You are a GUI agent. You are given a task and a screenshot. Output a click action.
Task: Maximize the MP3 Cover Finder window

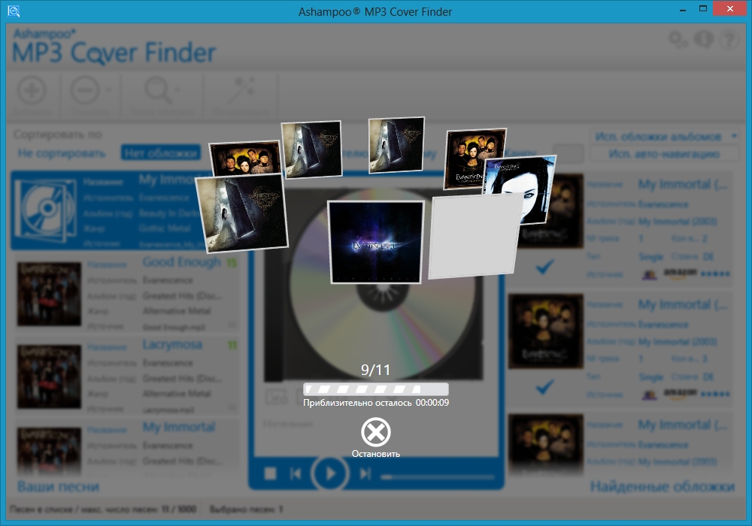[x=703, y=8]
